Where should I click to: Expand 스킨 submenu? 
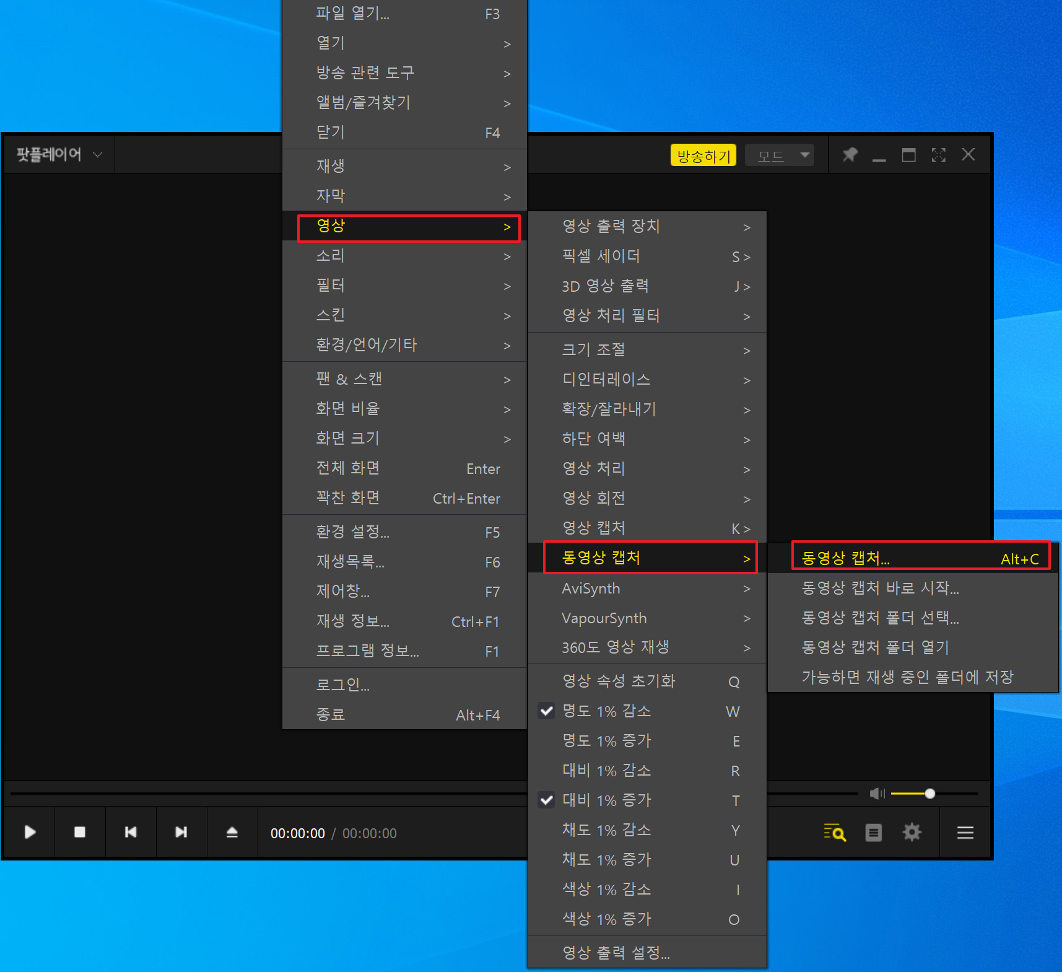point(404,315)
